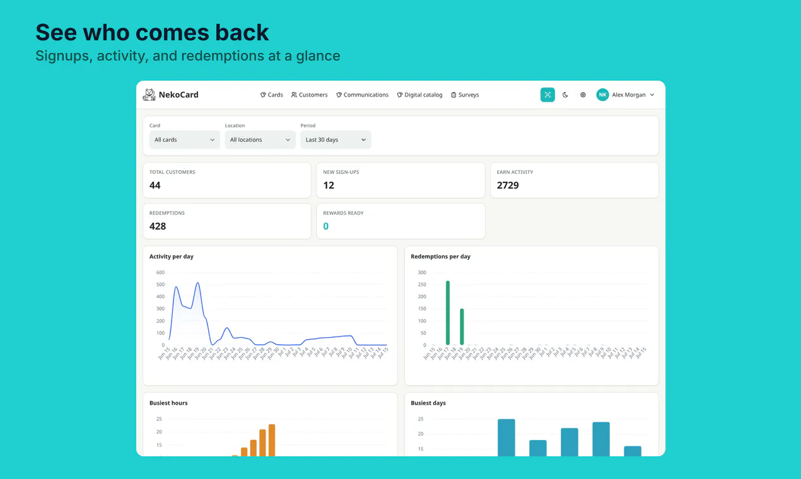Click the 'Busiest hours' title
This screenshot has height=479, width=801.
(x=168, y=403)
